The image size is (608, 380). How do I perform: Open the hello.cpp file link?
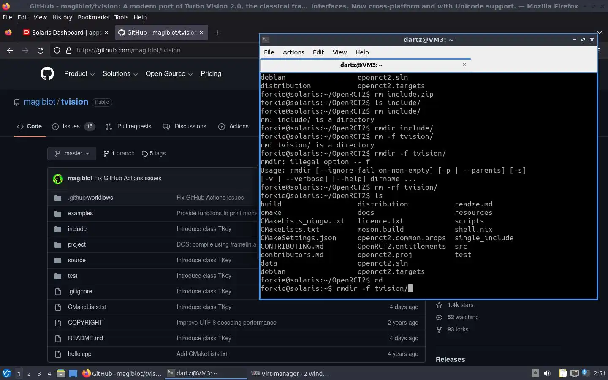click(x=80, y=354)
